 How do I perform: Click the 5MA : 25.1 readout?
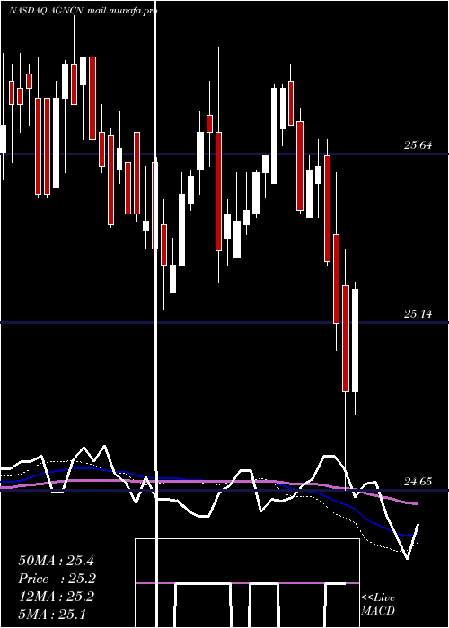52,615
